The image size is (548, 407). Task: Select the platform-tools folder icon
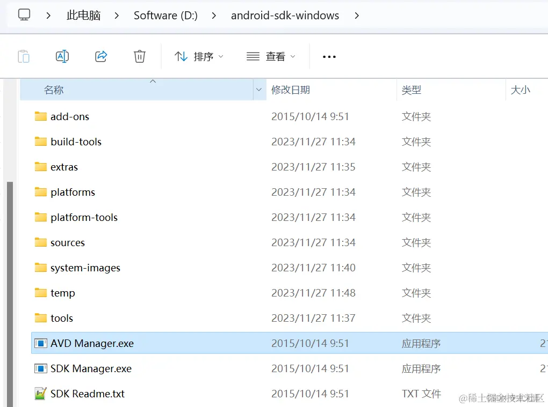40,217
